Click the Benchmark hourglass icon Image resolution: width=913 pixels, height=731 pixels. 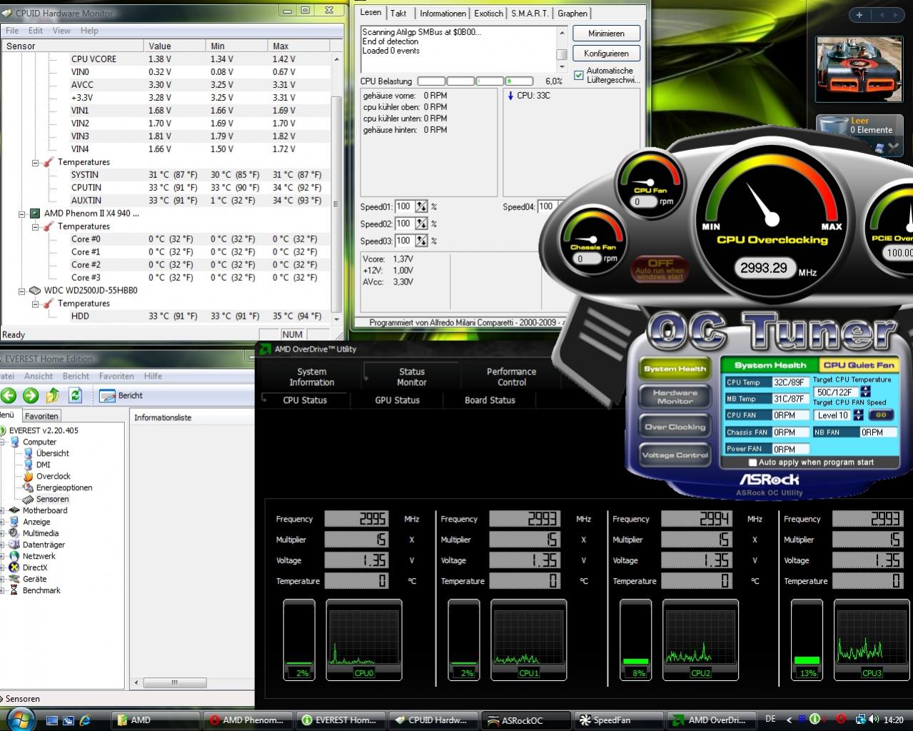click(x=14, y=590)
